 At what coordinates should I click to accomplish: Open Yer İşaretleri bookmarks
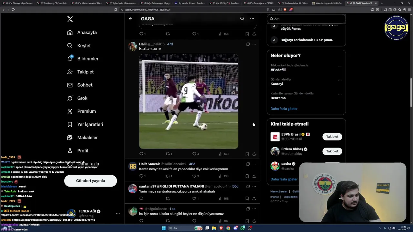point(85,124)
